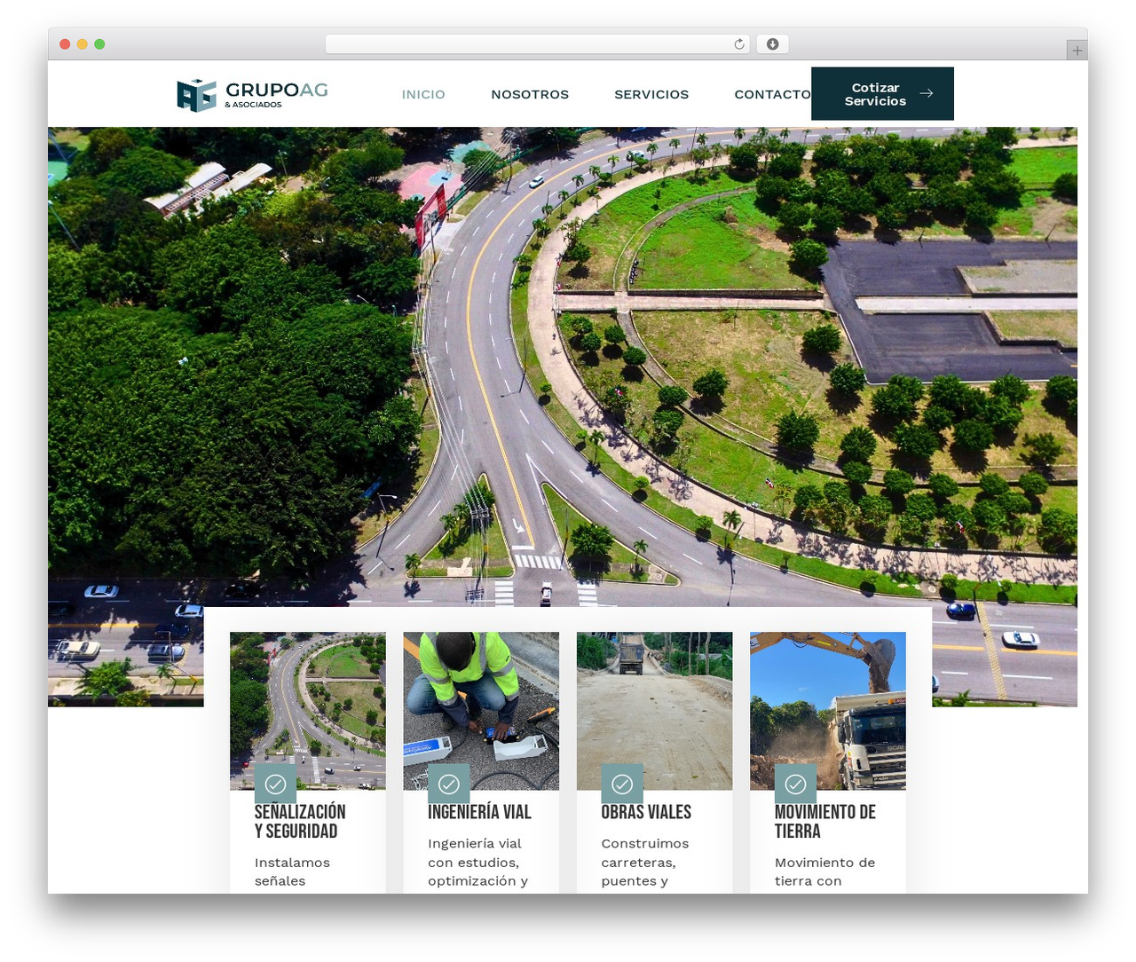Select the worker thumbnail in Ingeniería Vial card
The width and height of the screenshot is (1136, 962).
(481, 710)
